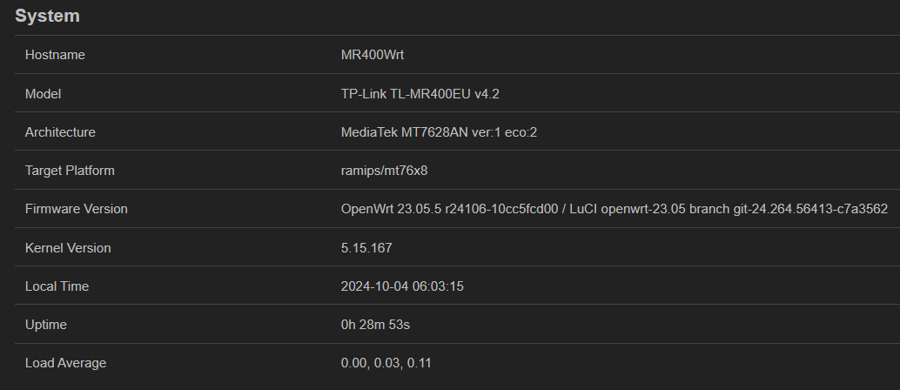Select the Load Average label
Screen dimensions: 900x390
(x=65, y=363)
